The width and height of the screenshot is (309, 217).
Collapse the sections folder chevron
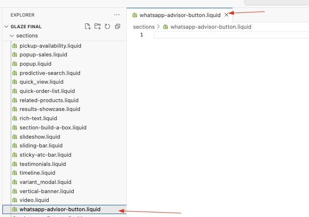pyautogui.click(x=12, y=36)
